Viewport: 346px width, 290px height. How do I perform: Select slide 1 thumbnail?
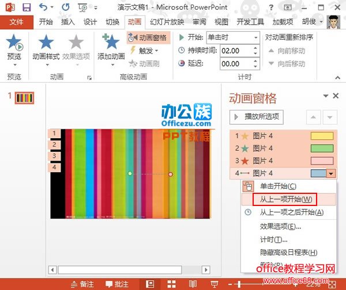[x=24, y=98]
